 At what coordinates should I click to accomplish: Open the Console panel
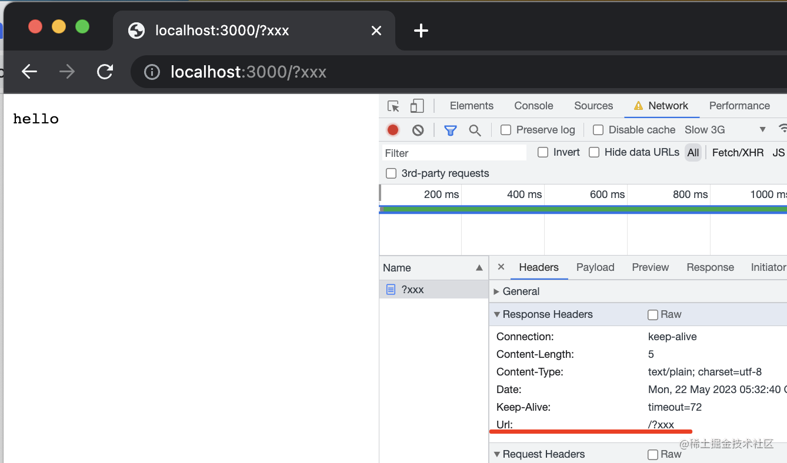(x=533, y=106)
